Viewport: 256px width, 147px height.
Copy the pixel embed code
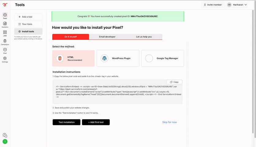[174, 82]
